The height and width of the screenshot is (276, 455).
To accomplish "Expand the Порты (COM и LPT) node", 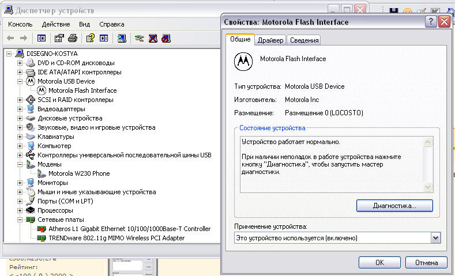I will (x=20, y=201).
